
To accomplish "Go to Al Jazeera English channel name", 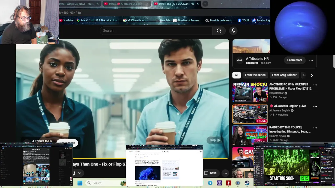I will 280,110.
